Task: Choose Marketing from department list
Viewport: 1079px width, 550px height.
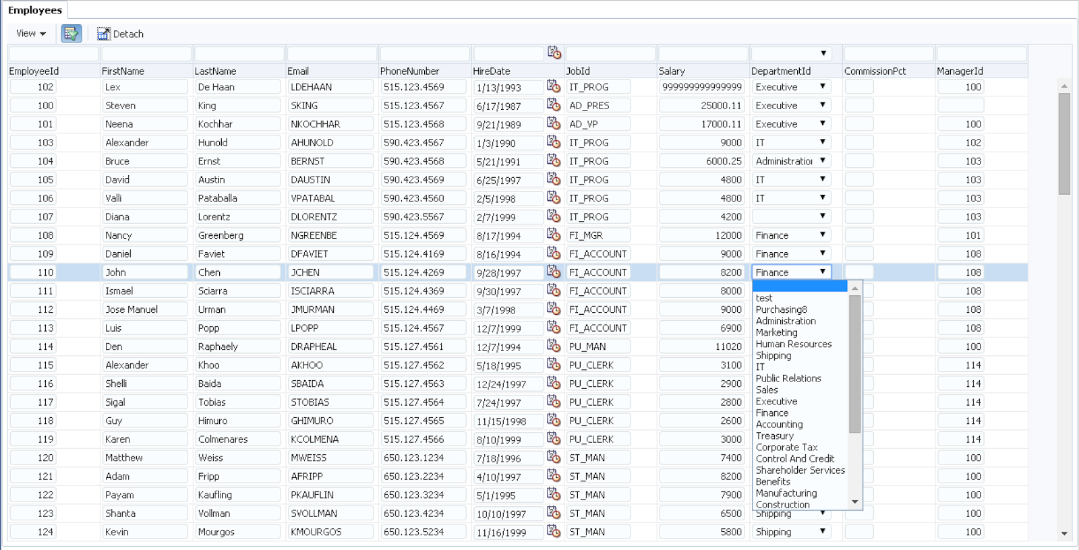Action: point(776,332)
